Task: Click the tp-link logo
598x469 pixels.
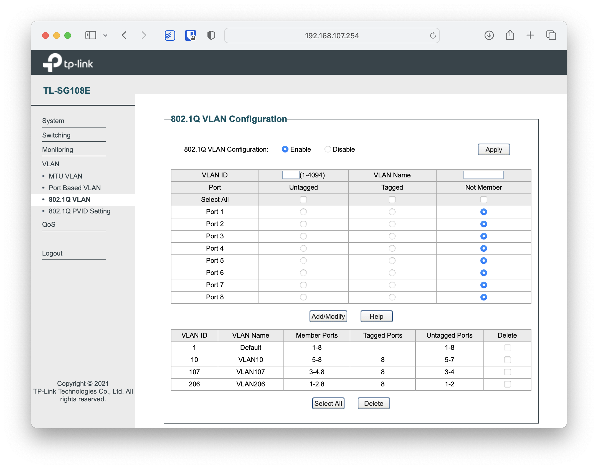Action: point(68,63)
